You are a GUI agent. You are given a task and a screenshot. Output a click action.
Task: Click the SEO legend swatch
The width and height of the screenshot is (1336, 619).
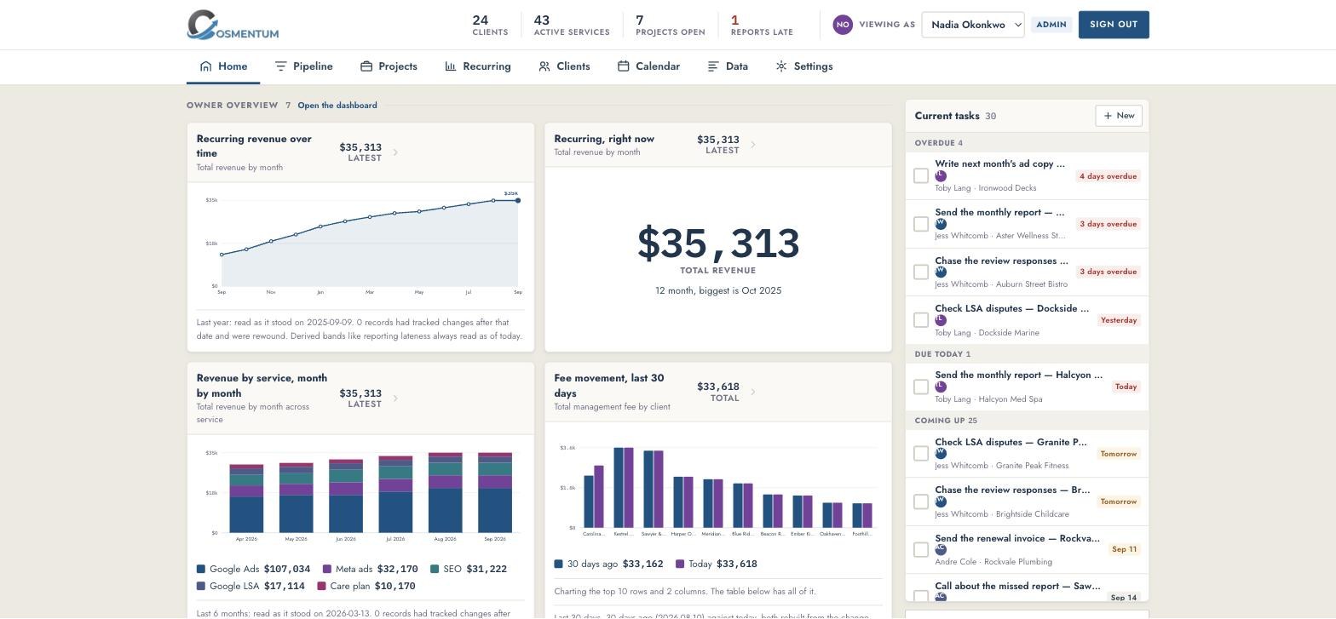[x=435, y=569]
